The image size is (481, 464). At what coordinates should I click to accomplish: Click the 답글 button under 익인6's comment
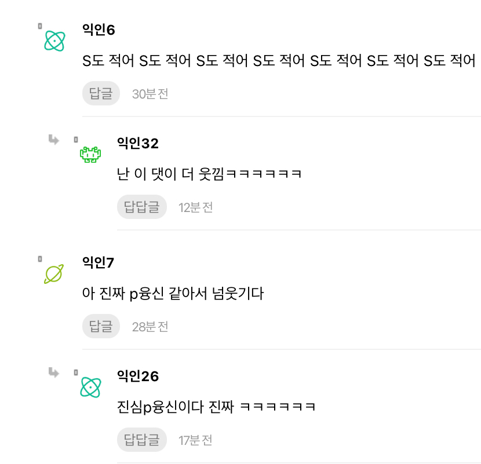pos(101,93)
